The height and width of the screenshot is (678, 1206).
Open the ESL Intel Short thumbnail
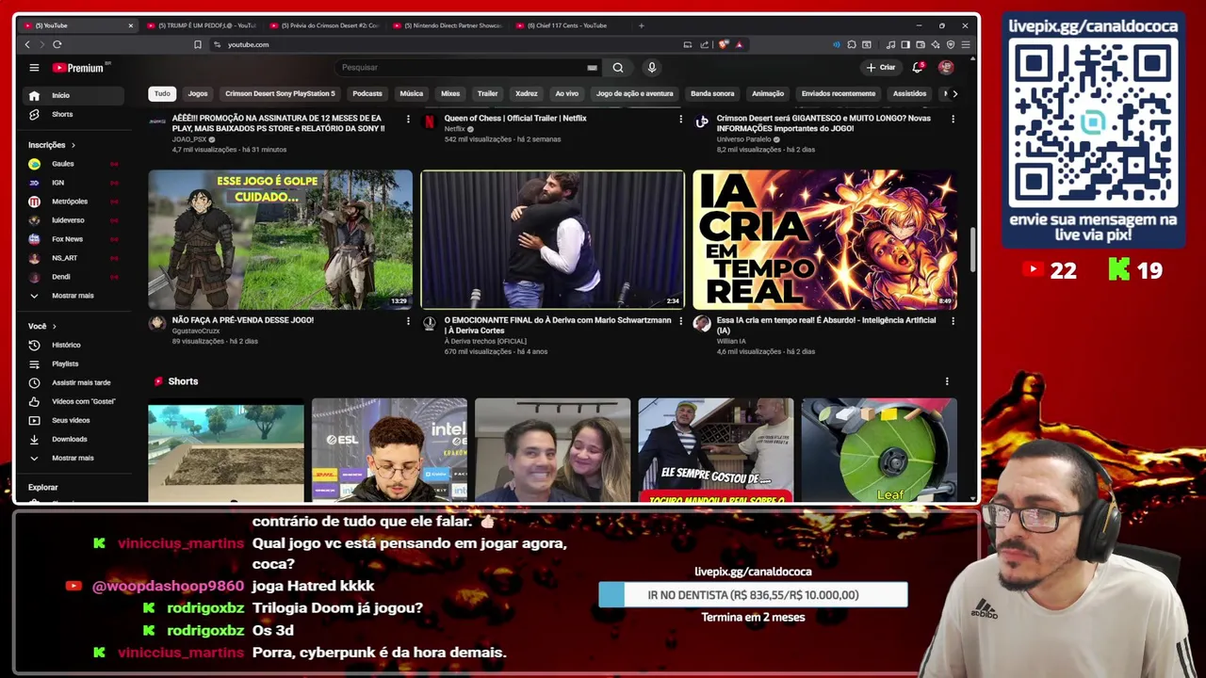click(x=389, y=450)
